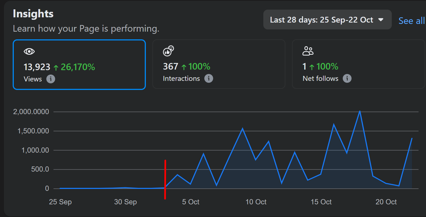The height and width of the screenshot is (217, 426).
Task: Click the 5 Oct axis label
Action: coord(191,202)
